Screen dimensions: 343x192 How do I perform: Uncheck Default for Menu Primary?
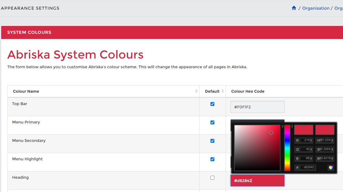[212, 123]
